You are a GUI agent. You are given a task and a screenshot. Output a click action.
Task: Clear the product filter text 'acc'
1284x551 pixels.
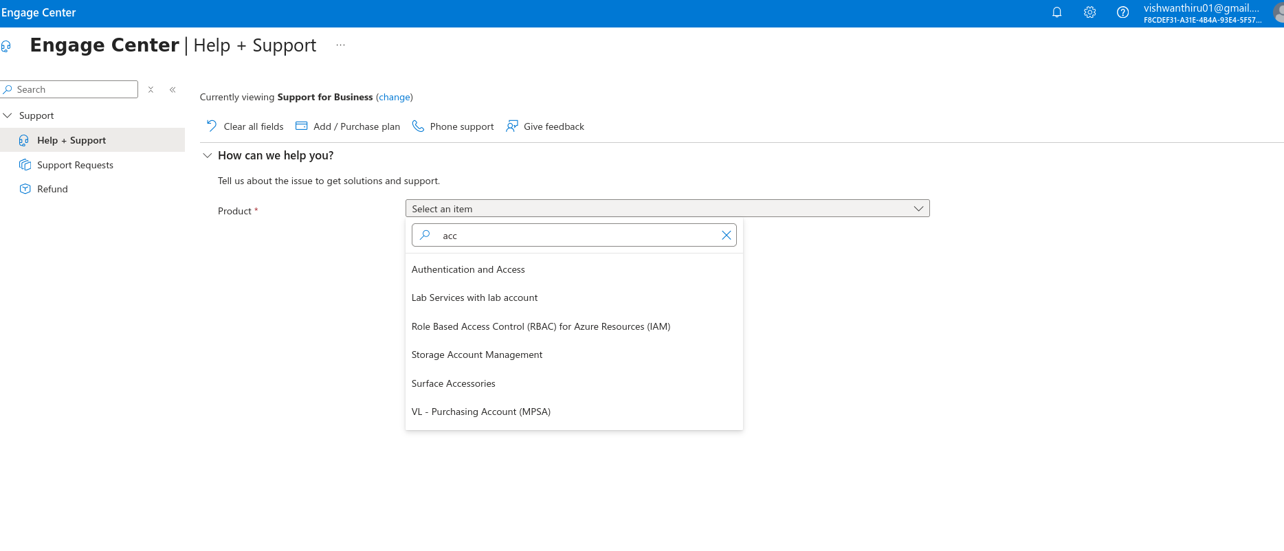pos(727,235)
